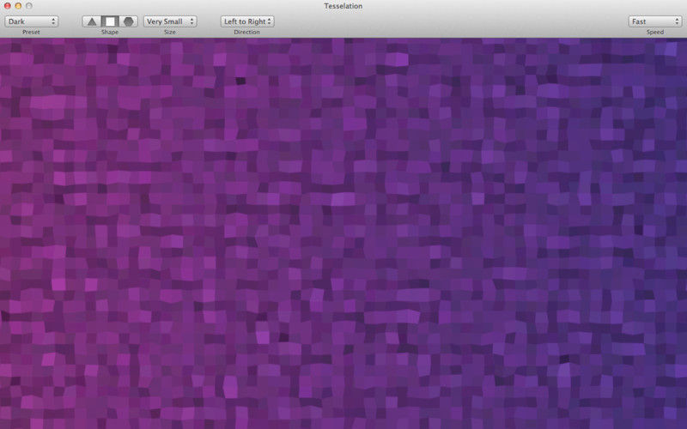This screenshot has height=429, width=687.
Task: Select the square shape button
Action: point(110,21)
